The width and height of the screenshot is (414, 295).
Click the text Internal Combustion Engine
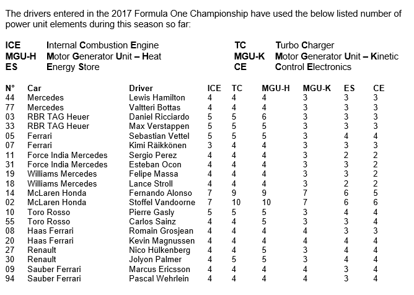(102, 45)
